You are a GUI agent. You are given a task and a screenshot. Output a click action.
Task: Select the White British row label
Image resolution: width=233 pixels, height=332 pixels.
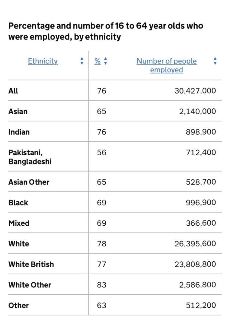click(31, 264)
